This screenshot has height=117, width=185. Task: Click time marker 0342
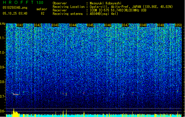click(x=37, y=25)
